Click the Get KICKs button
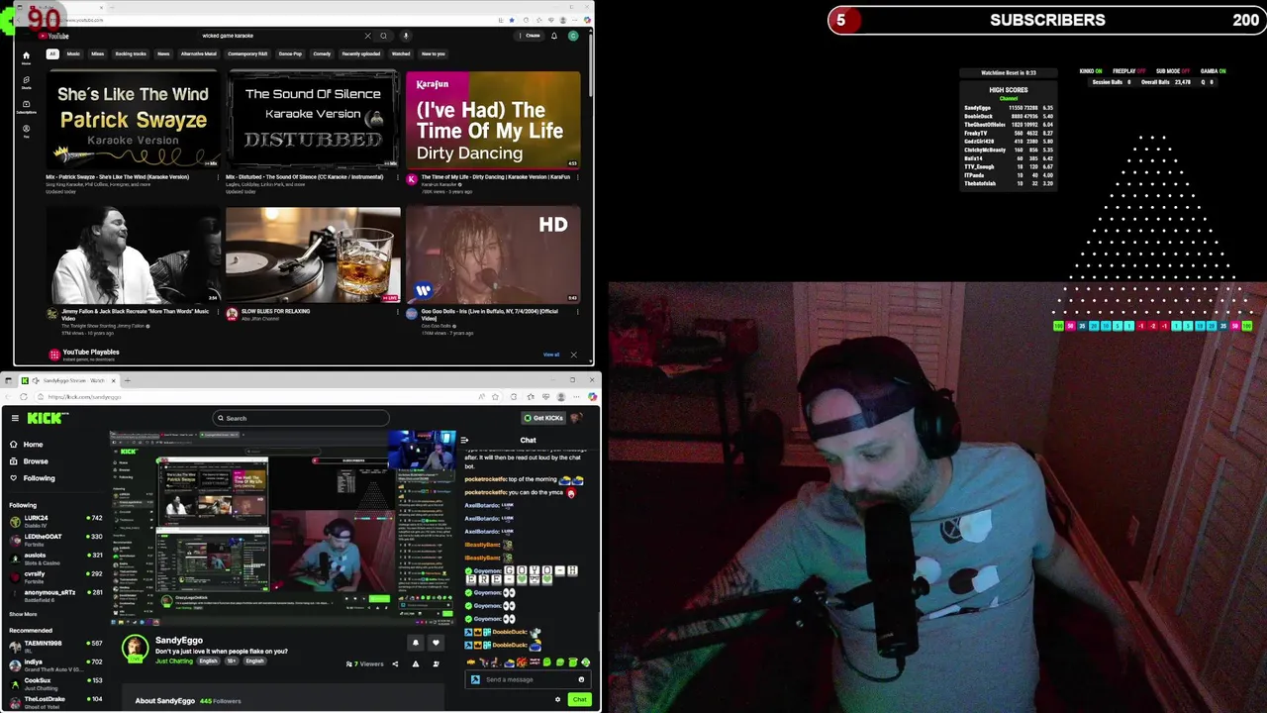This screenshot has width=1267, height=713. coord(544,418)
